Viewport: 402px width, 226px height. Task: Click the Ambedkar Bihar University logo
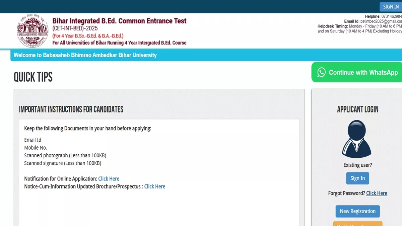click(x=32, y=31)
